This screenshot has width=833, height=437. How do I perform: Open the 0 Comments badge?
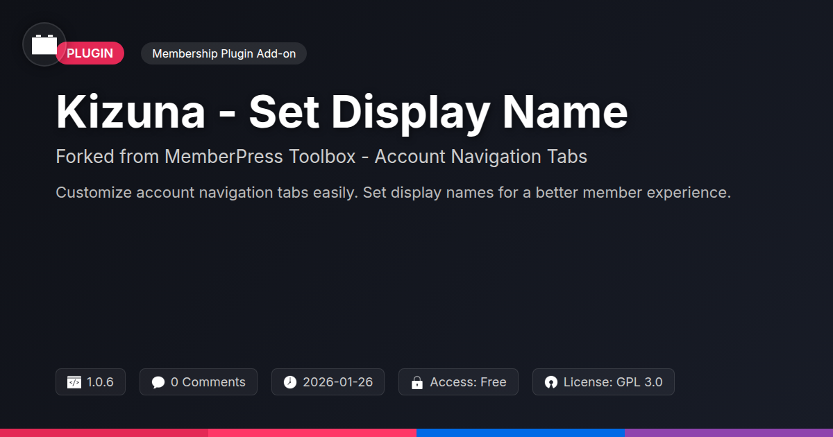(x=199, y=382)
